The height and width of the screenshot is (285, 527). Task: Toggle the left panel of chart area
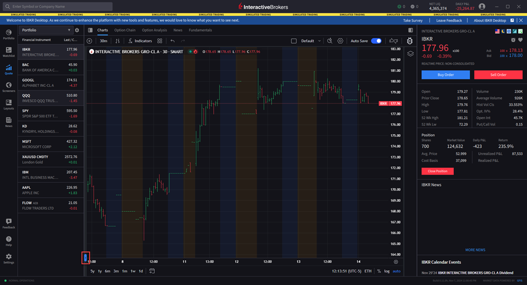coord(90,30)
